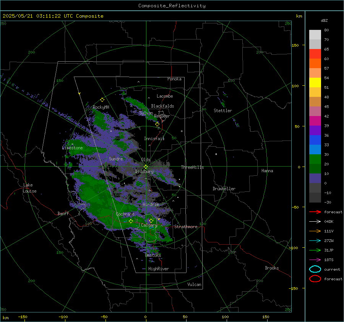
Task: Pick the yellow 51-54 dBZ swatch
Action: (x=315, y=83)
